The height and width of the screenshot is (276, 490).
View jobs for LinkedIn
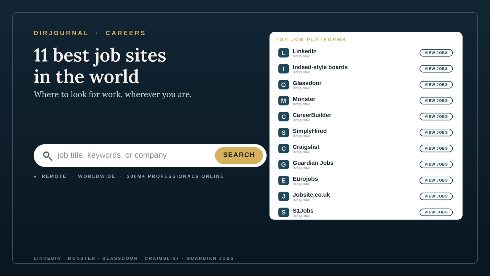point(436,53)
